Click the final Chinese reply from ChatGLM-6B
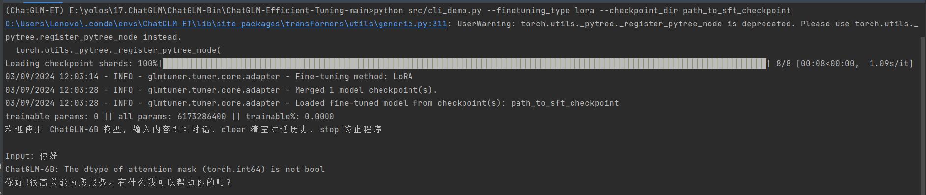The height and width of the screenshot is (195, 926). [x=118, y=182]
